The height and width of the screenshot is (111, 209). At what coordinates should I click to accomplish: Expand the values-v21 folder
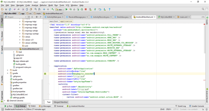(20, 40)
